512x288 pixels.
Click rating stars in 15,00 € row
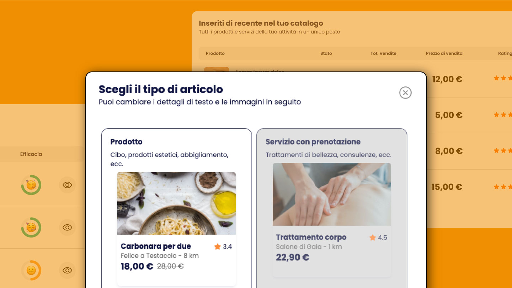click(x=503, y=186)
